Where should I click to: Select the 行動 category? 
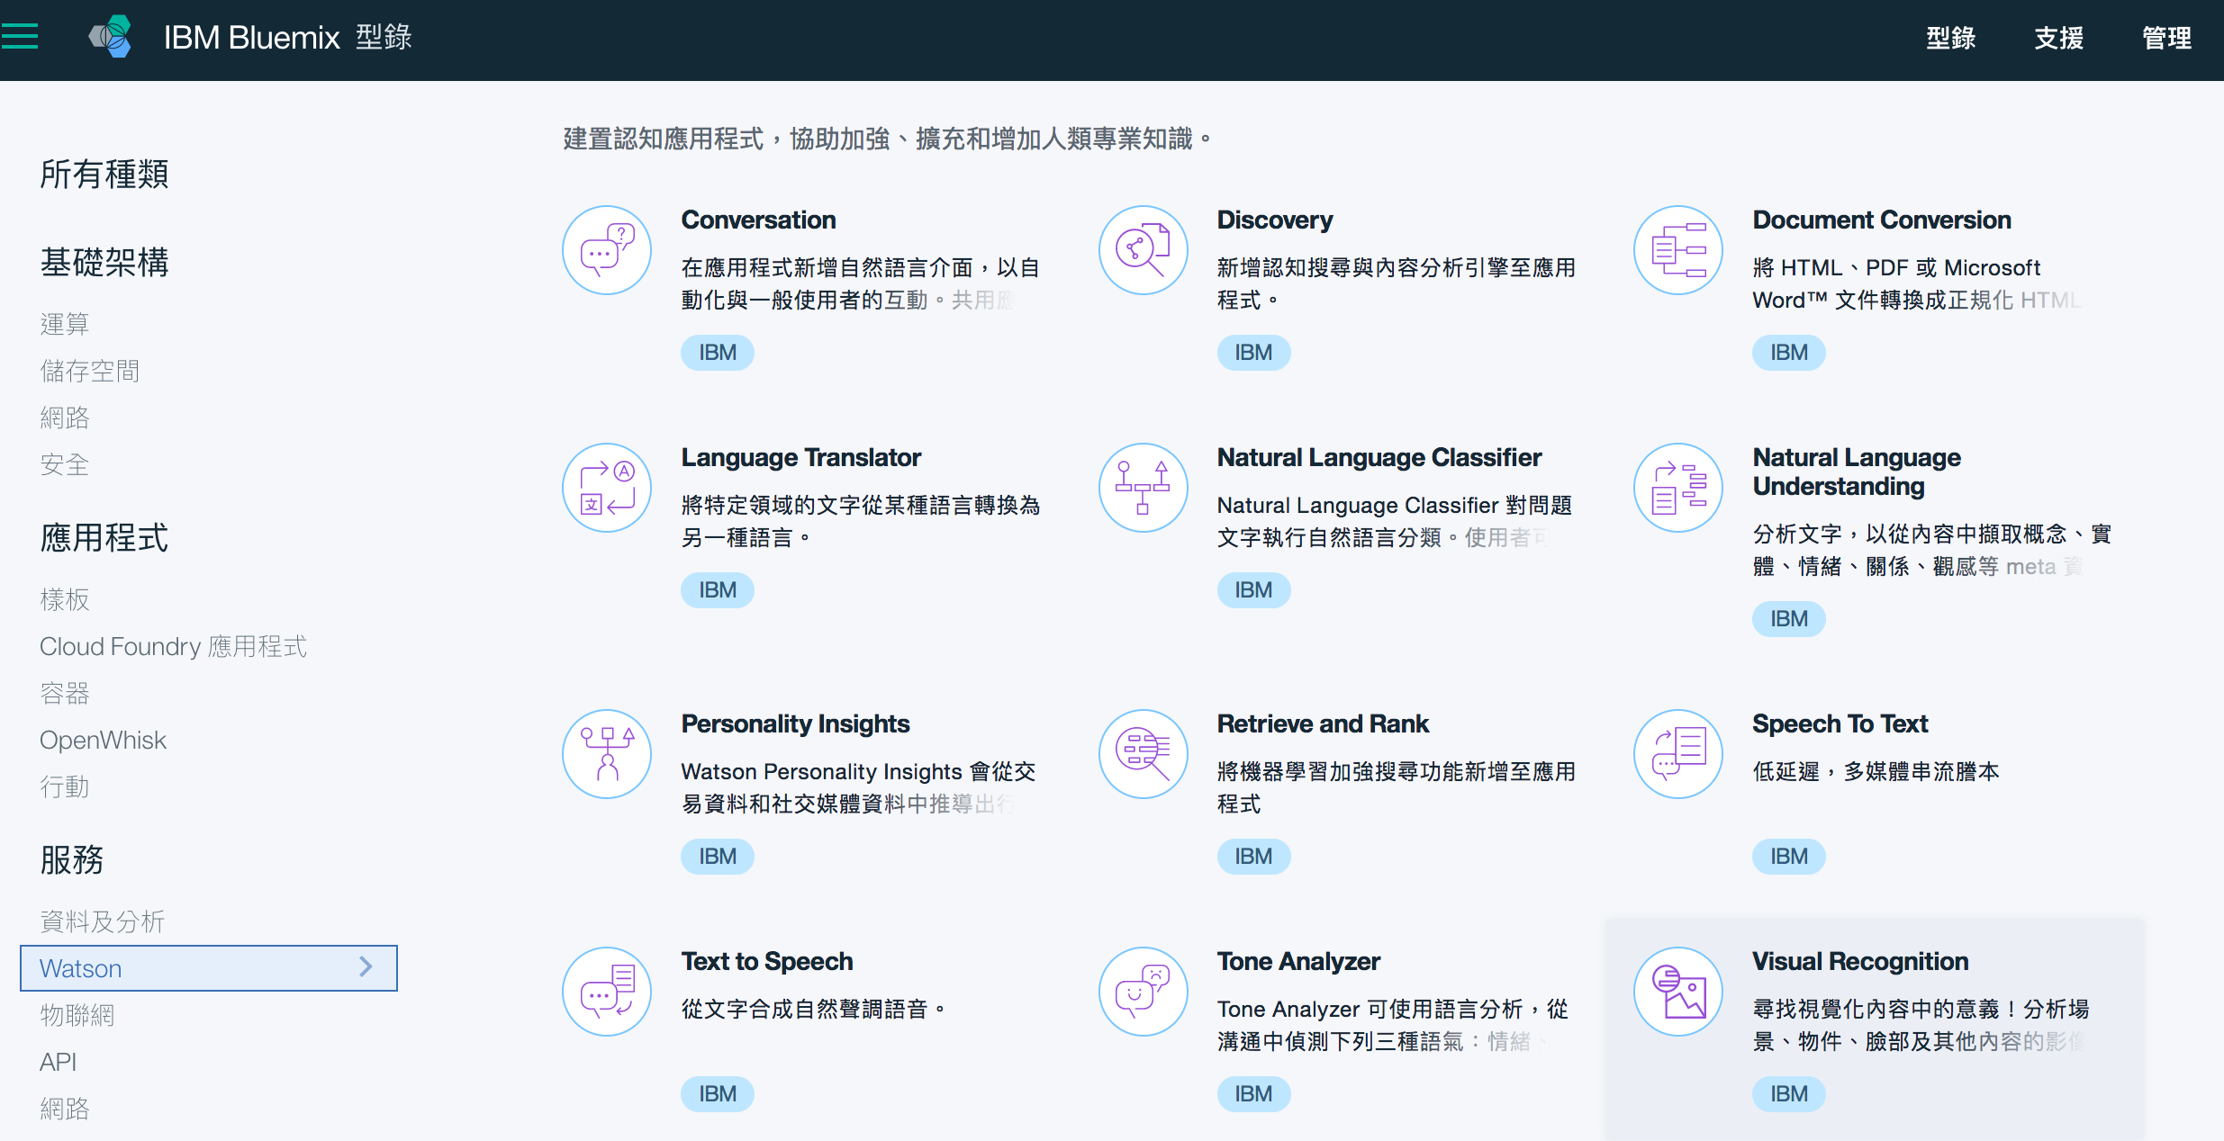65,786
